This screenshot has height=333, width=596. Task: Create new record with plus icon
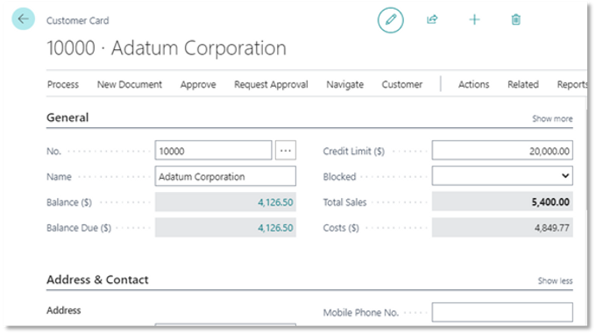pos(474,19)
